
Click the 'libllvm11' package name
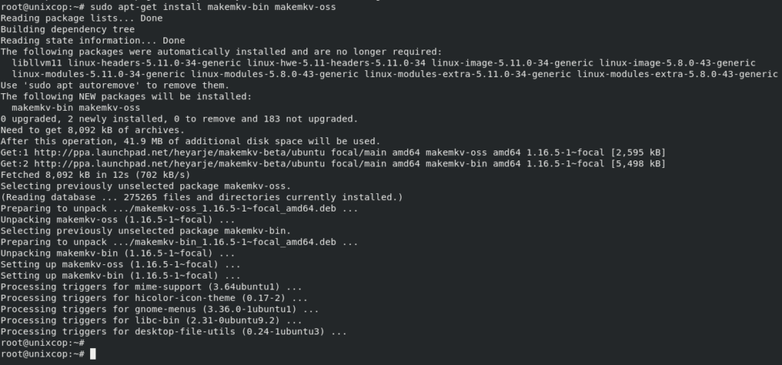click(x=37, y=63)
